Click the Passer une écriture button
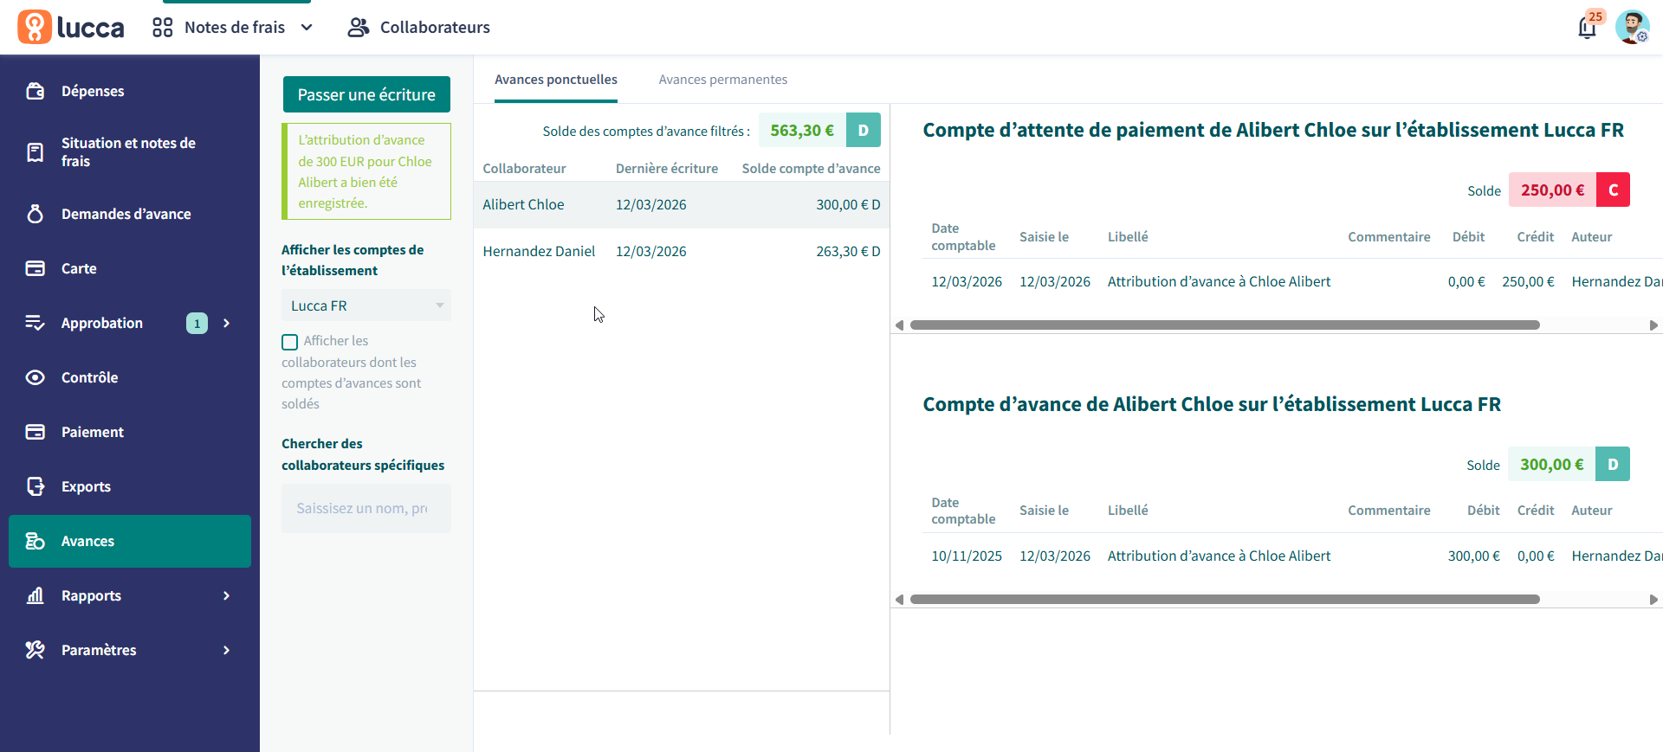The height and width of the screenshot is (752, 1663). [366, 94]
